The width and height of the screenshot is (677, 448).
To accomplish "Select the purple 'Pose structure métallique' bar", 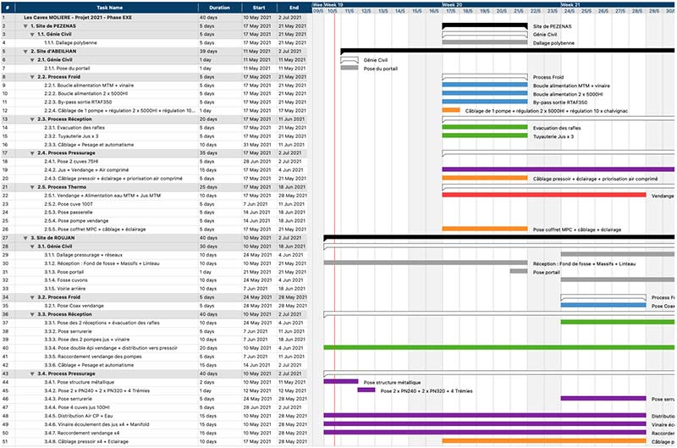I will (x=340, y=382).
